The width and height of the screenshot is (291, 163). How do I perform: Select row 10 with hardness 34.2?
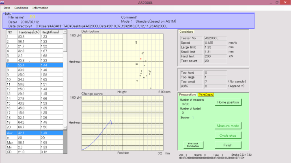[x=34, y=80]
